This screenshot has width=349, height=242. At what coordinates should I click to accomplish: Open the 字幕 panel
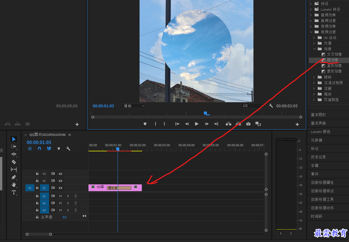[x=315, y=165]
